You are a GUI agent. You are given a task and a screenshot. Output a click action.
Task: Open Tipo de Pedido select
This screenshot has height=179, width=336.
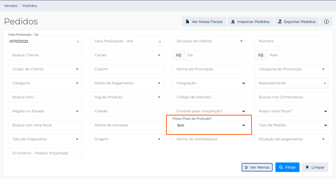pyautogui.click(x=291, y=125)
